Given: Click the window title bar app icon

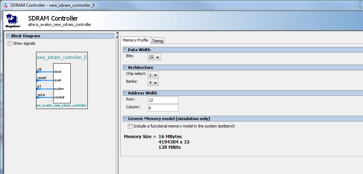Looking at the screenshot, I should click(x=6, y=5).
